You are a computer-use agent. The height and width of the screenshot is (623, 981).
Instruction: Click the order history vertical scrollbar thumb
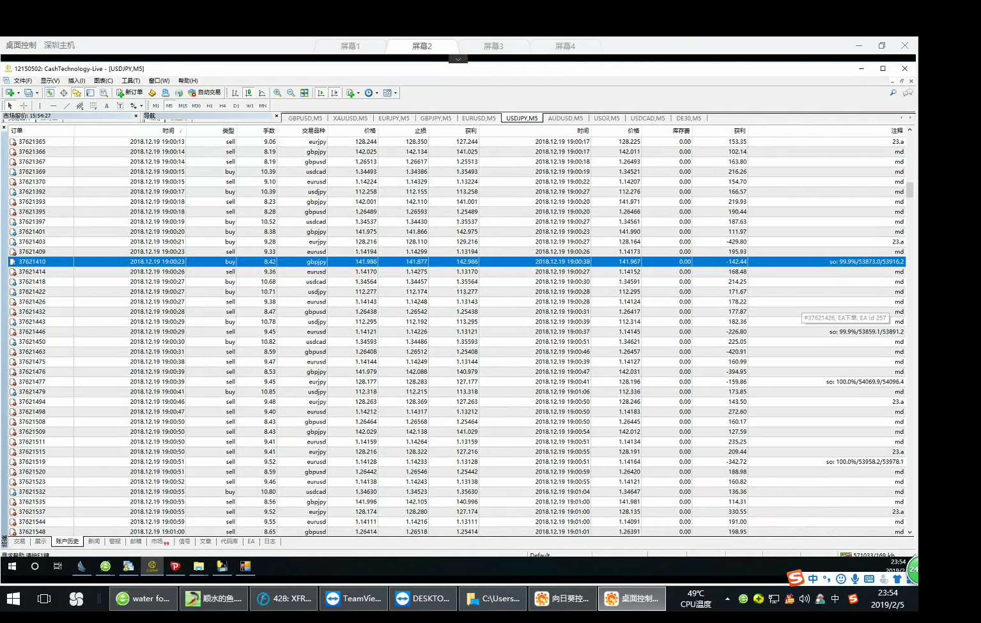(909, 190)
